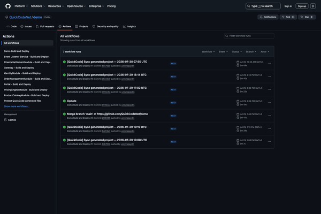
Task: Click success status icon of Merge branch run
Action: pyautogui.click(x=64, y=114)
